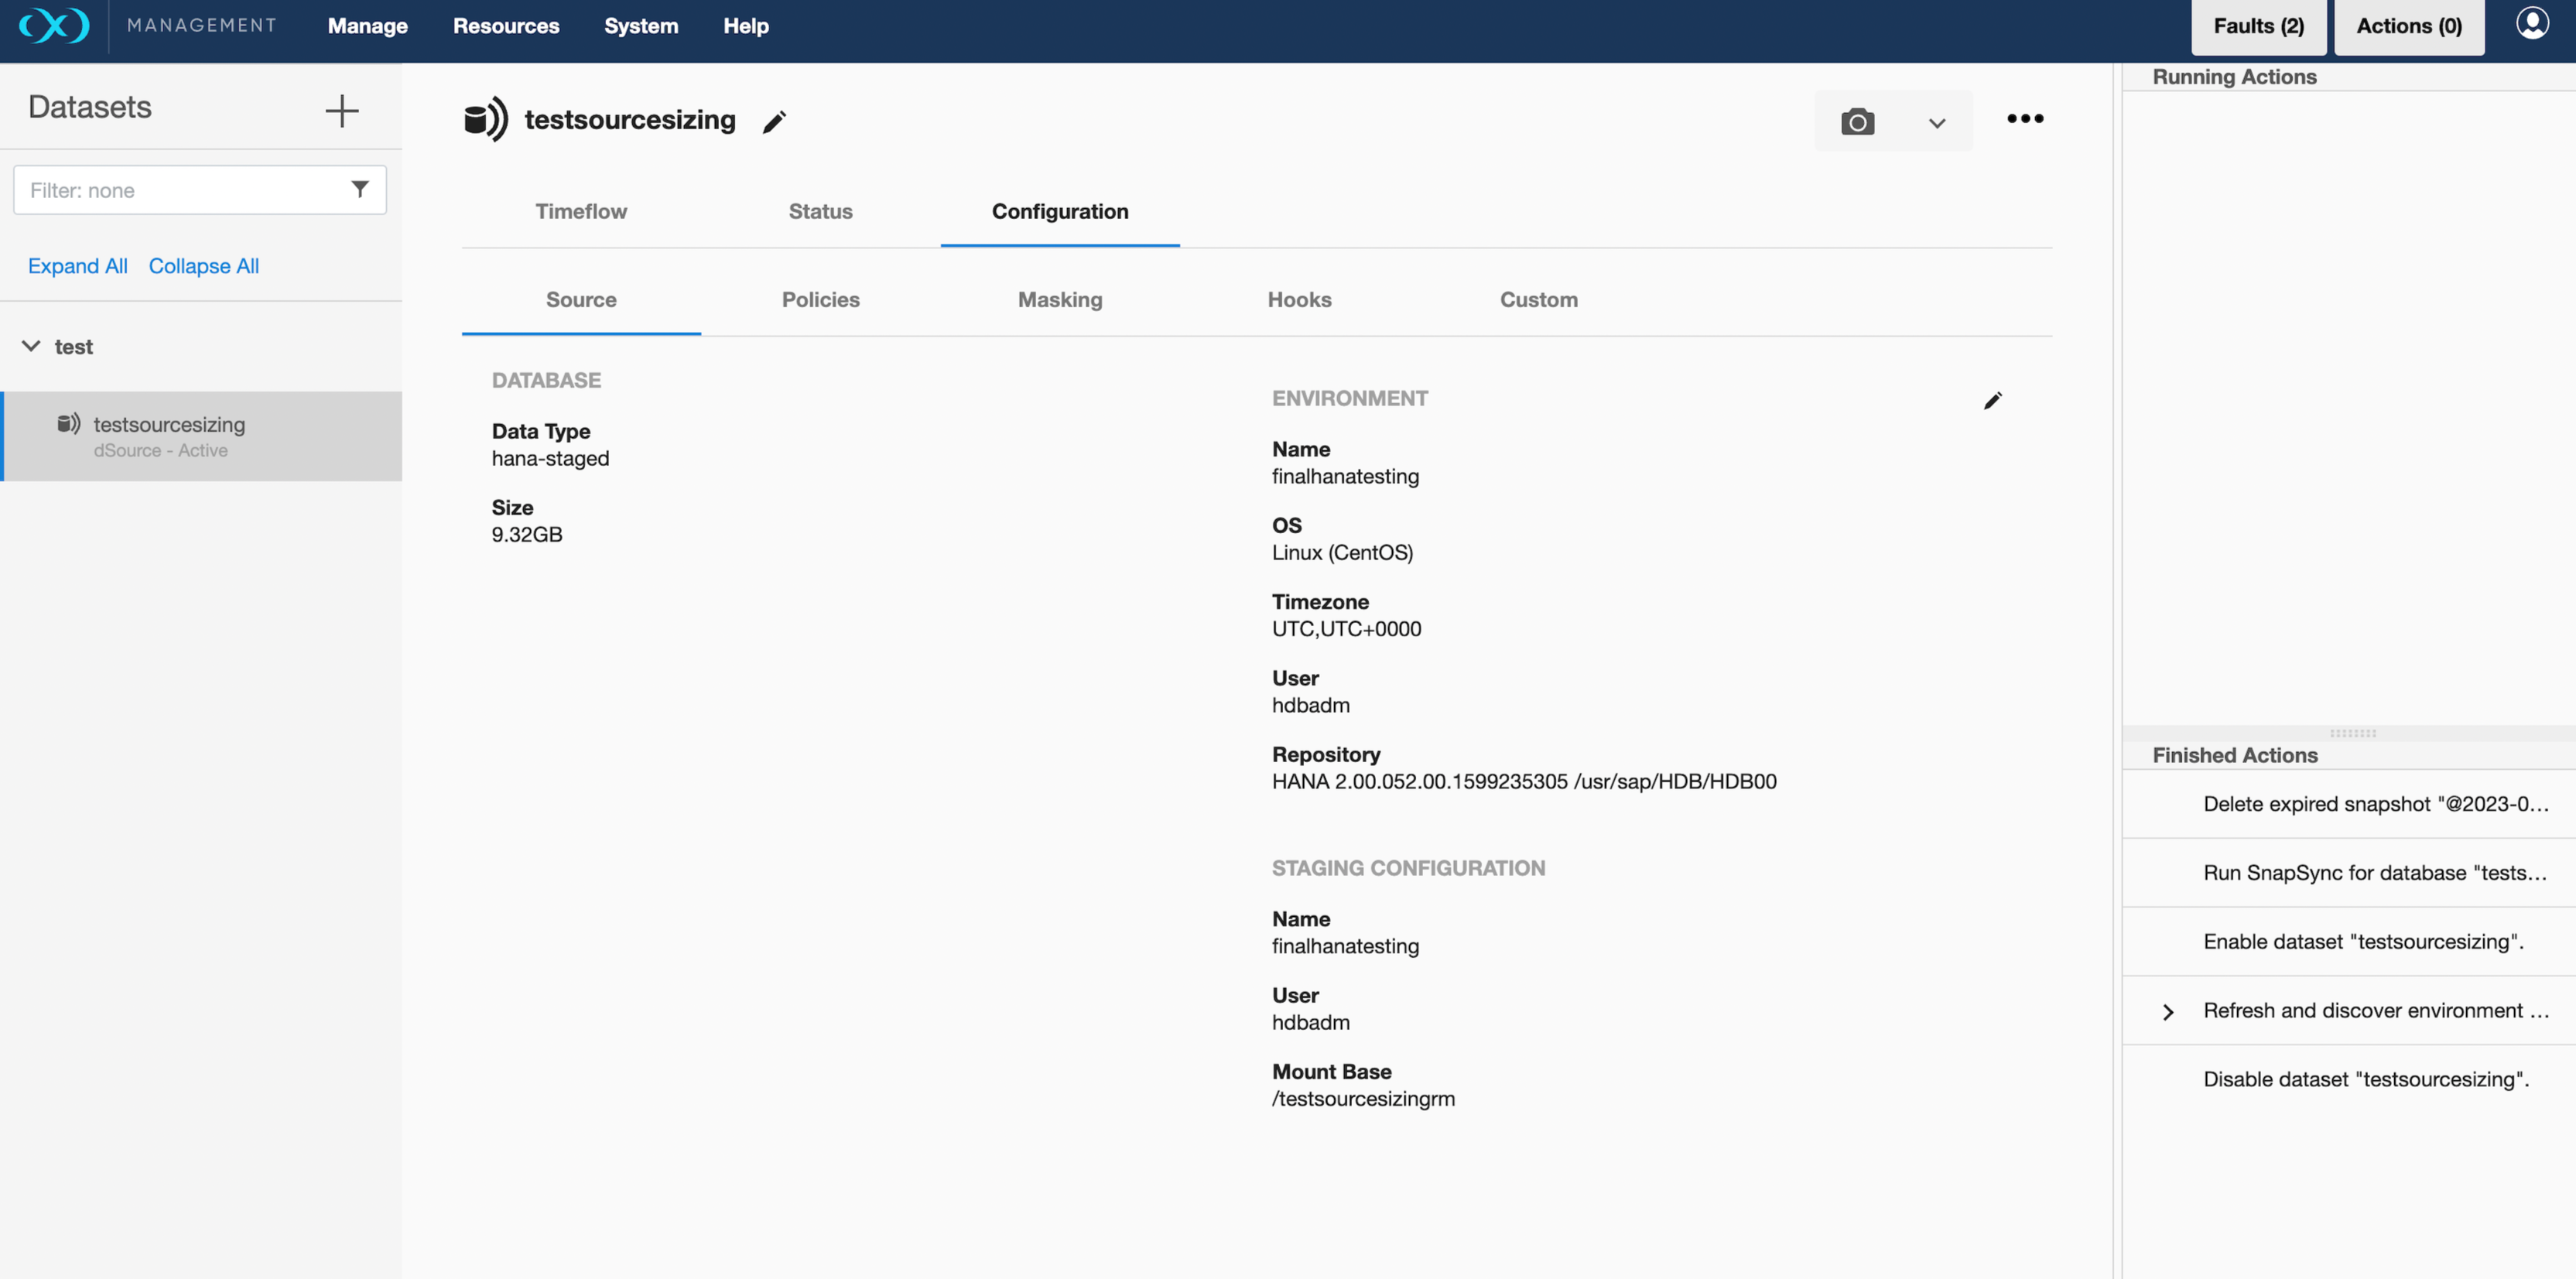Open the Manage menu
The image size is (2576, 1279).
(x=367, y=26)
